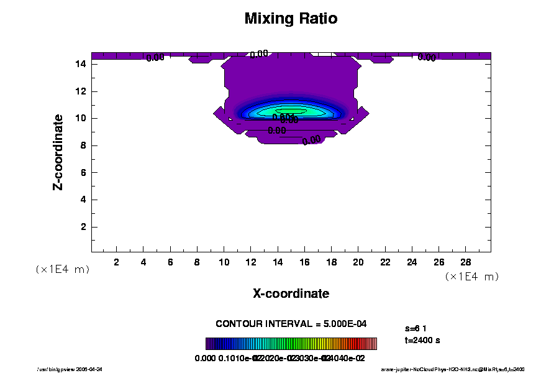Click the Z-coordinate axis label

[x=58, y=152]
